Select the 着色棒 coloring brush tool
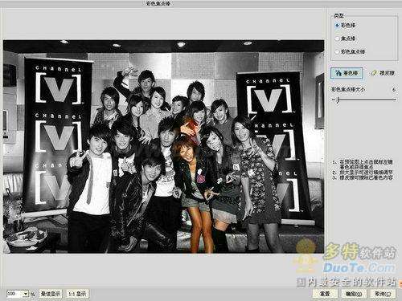 click(347, 73)
